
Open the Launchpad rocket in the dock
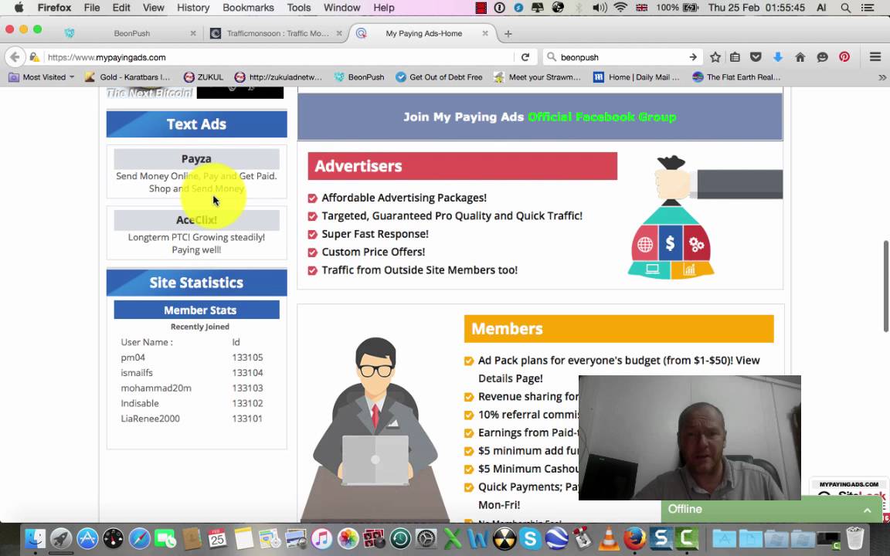[x=61, y=537]
